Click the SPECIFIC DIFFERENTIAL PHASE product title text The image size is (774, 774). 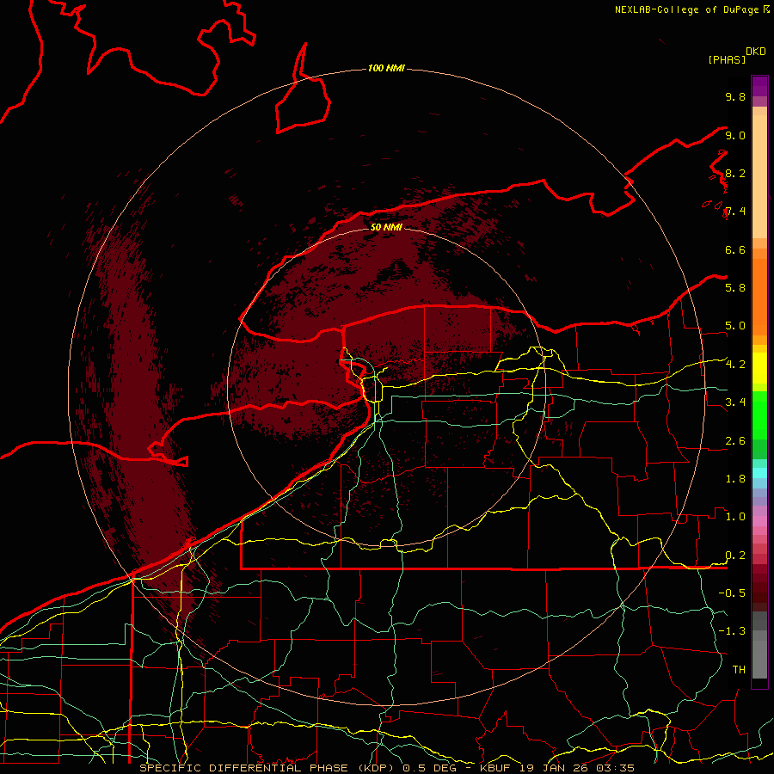tap(268, 768)
